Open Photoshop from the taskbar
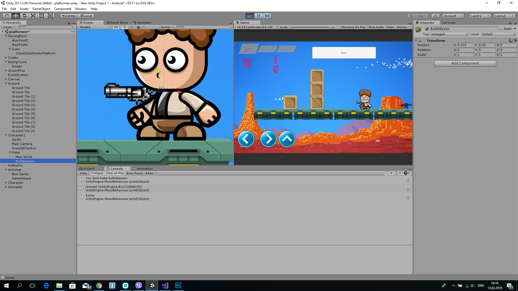Viewport: 518px width, 291px height. tap(178, 286)
